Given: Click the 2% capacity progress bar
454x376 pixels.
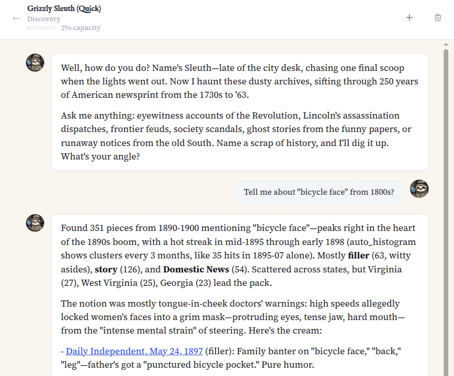Looking at the screenshot, I should tap(42, 28).
